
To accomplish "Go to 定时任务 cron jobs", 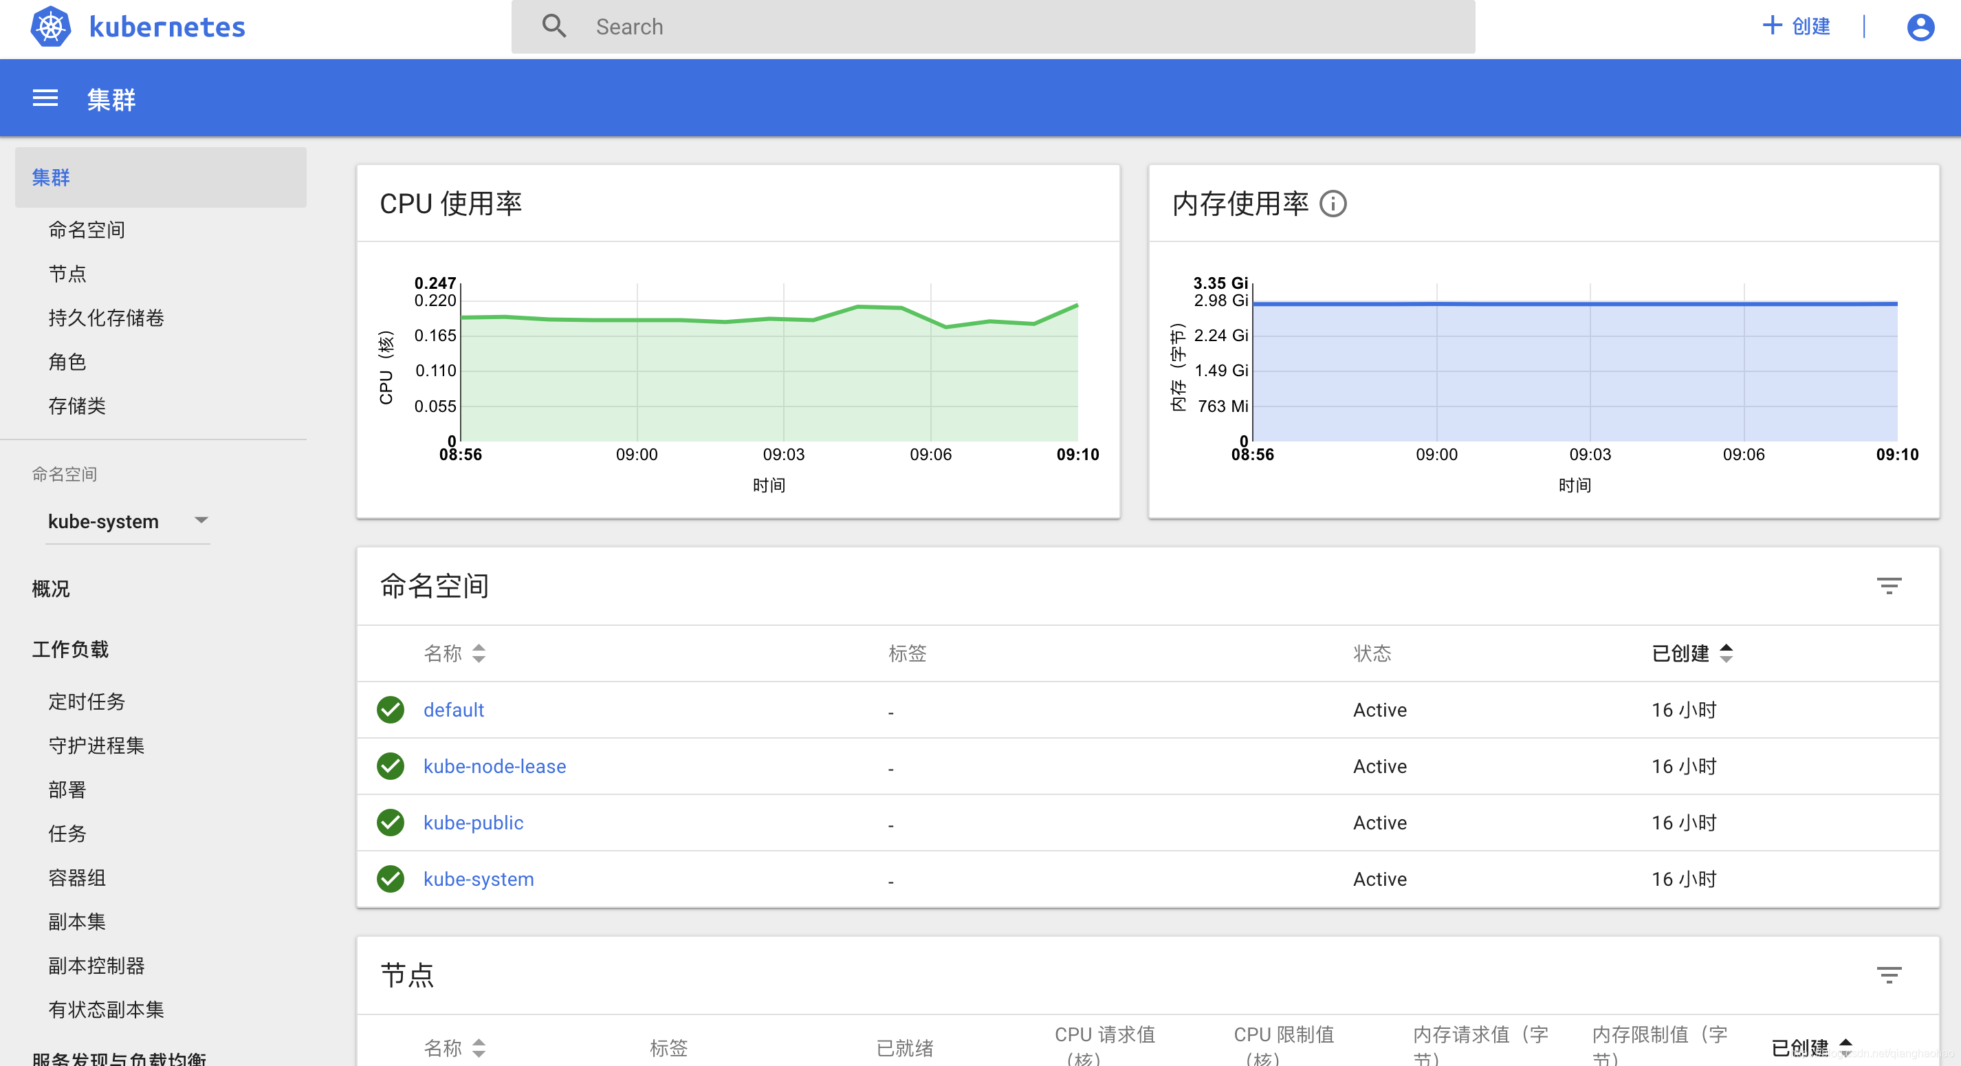I will [87, 701].
